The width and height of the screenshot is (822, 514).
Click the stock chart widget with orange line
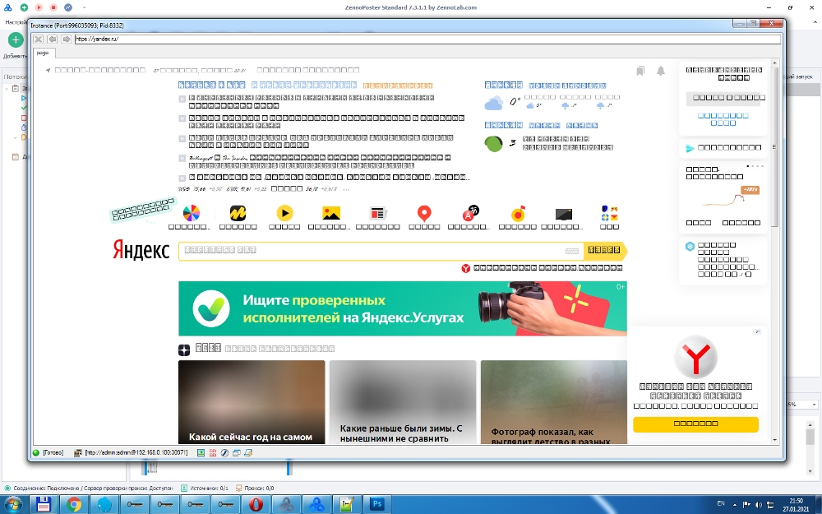[723, 197]
